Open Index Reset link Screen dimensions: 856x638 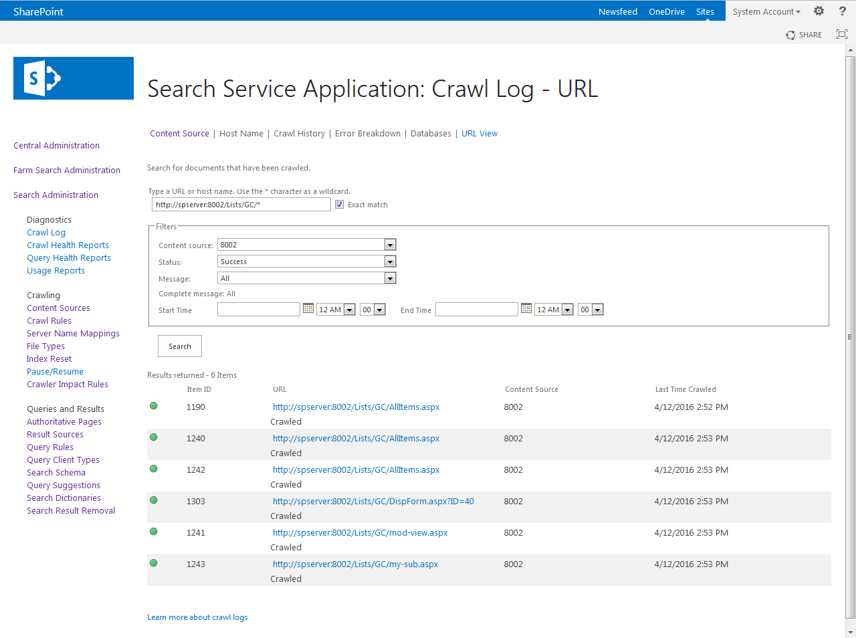coord(49,359)
